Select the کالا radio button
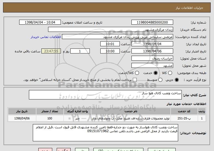Screen dimensions: 214x151 click(170, 73)
